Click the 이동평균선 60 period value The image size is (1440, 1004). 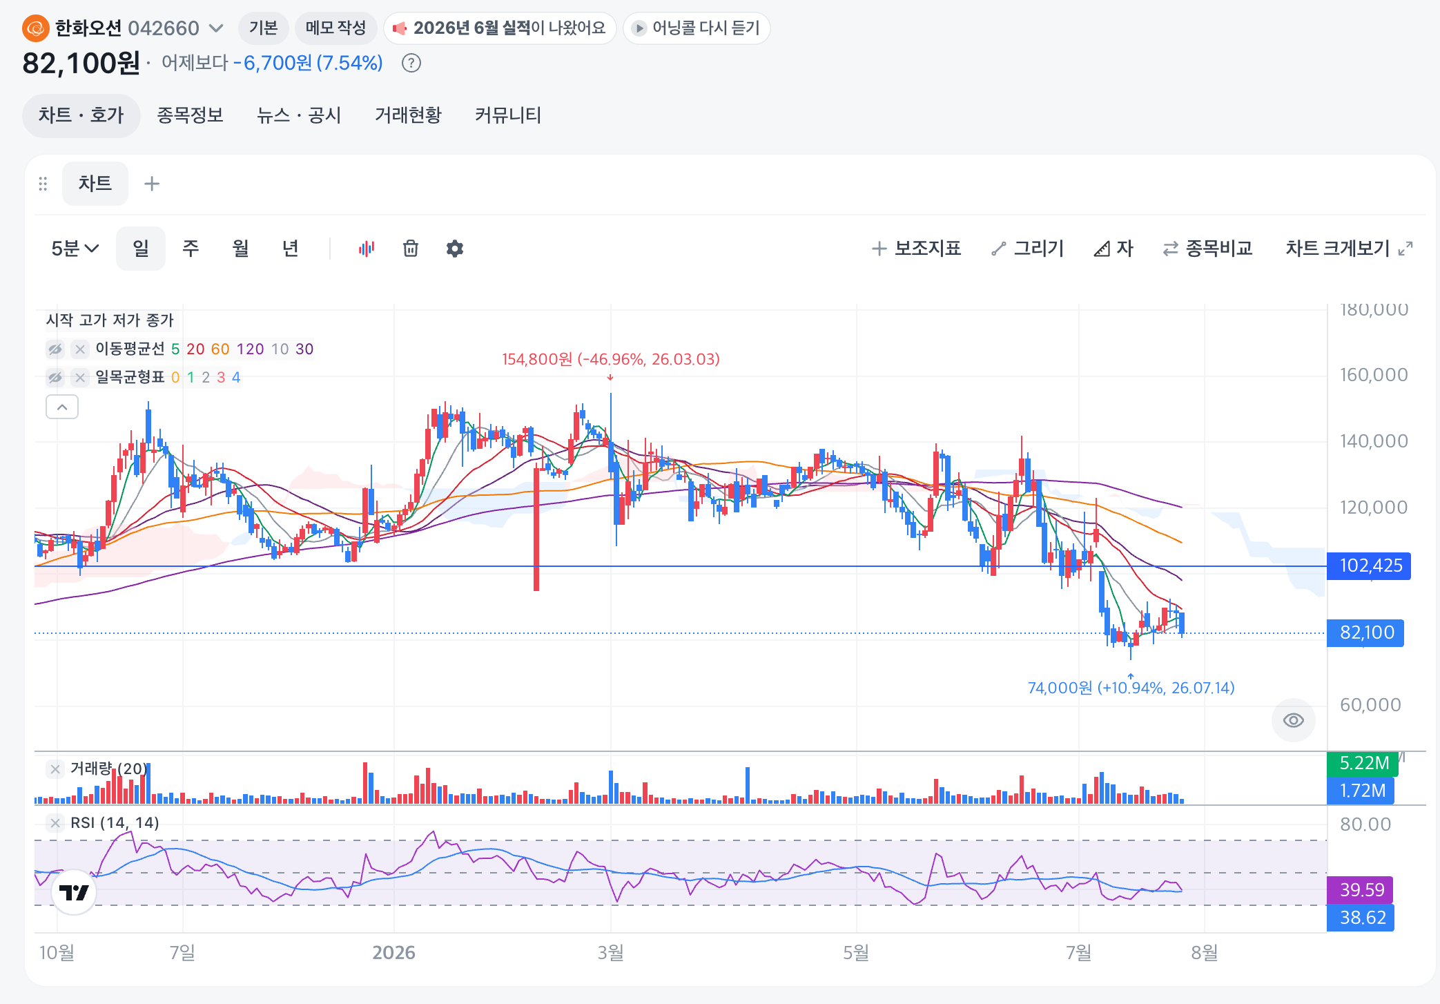click(220, 349)
